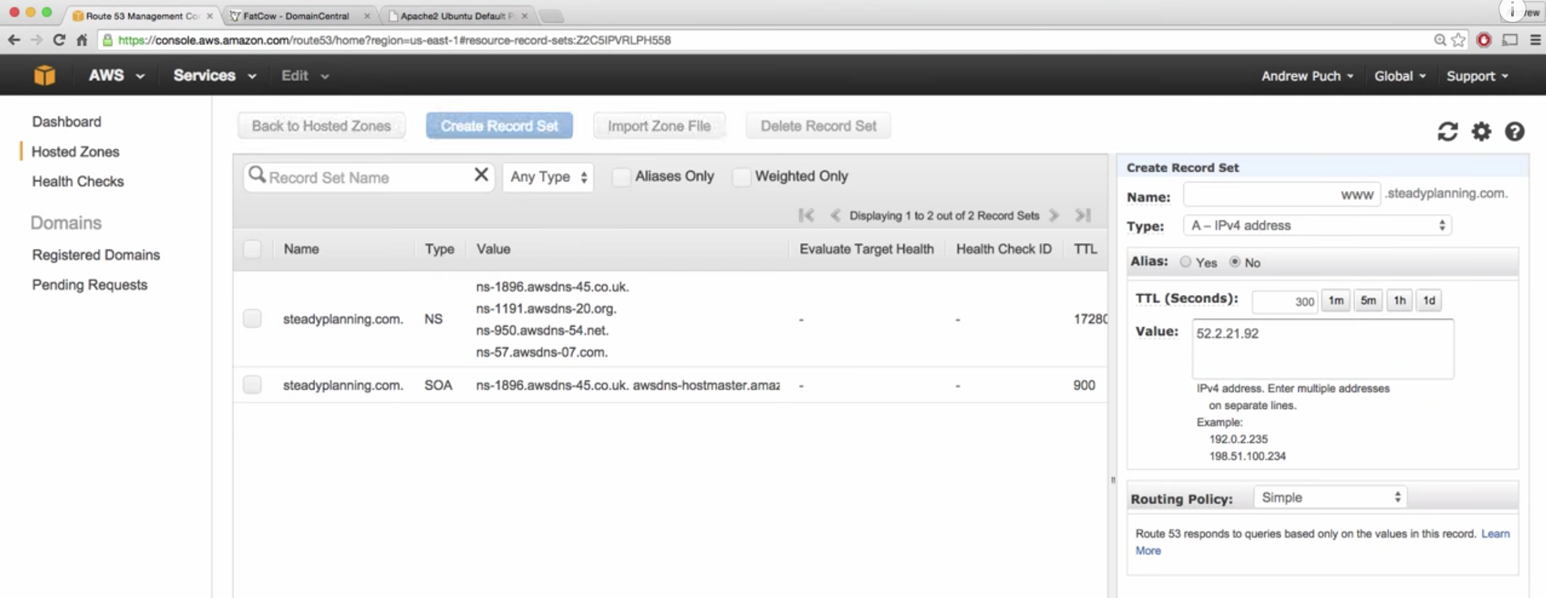Open Health Checks in the sidebar
Image resolution: width=1546 pixels, height=598 pixels.
click(x=78, y=181)
